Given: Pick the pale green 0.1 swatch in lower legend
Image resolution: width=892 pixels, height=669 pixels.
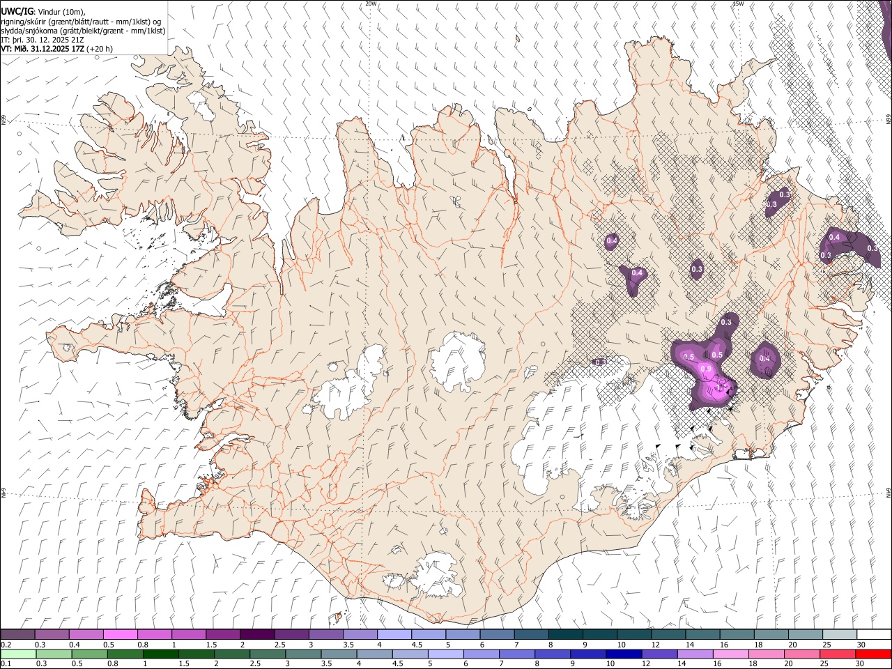Looking at the screenshot, I should pyautogui.click(x=18, y=654).
